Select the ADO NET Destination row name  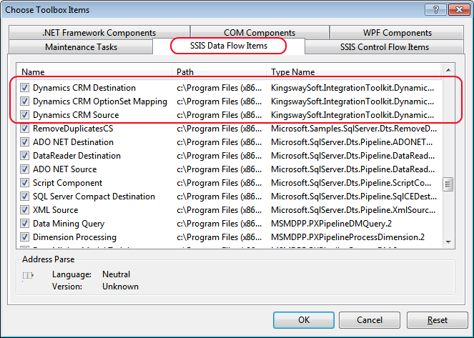pyautogui.click(x=73, y=142)
